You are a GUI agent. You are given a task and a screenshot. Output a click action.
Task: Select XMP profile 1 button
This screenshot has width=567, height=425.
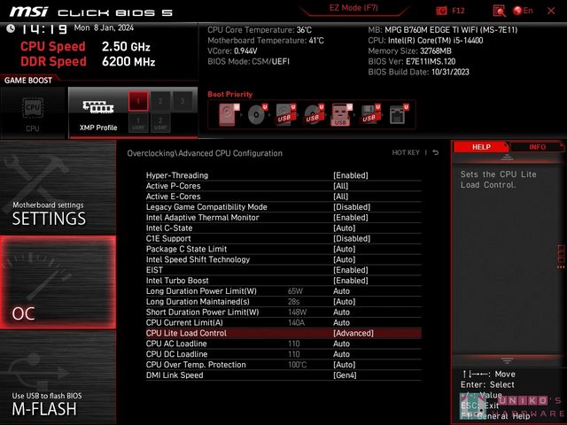point(137,101)
